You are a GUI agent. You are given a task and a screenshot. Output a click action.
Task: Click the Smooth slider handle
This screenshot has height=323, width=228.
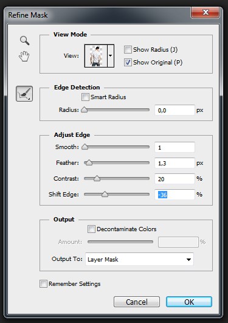pyautogui.click(x=85, y=147)
